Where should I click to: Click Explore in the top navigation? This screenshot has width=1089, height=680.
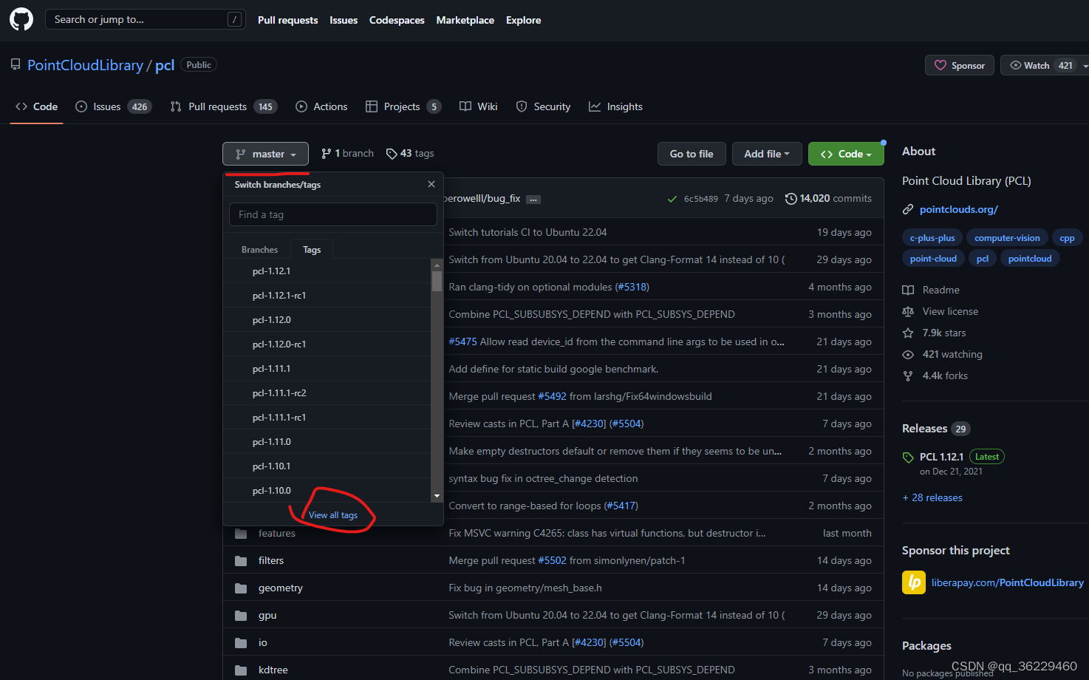(x=523, y=20)
